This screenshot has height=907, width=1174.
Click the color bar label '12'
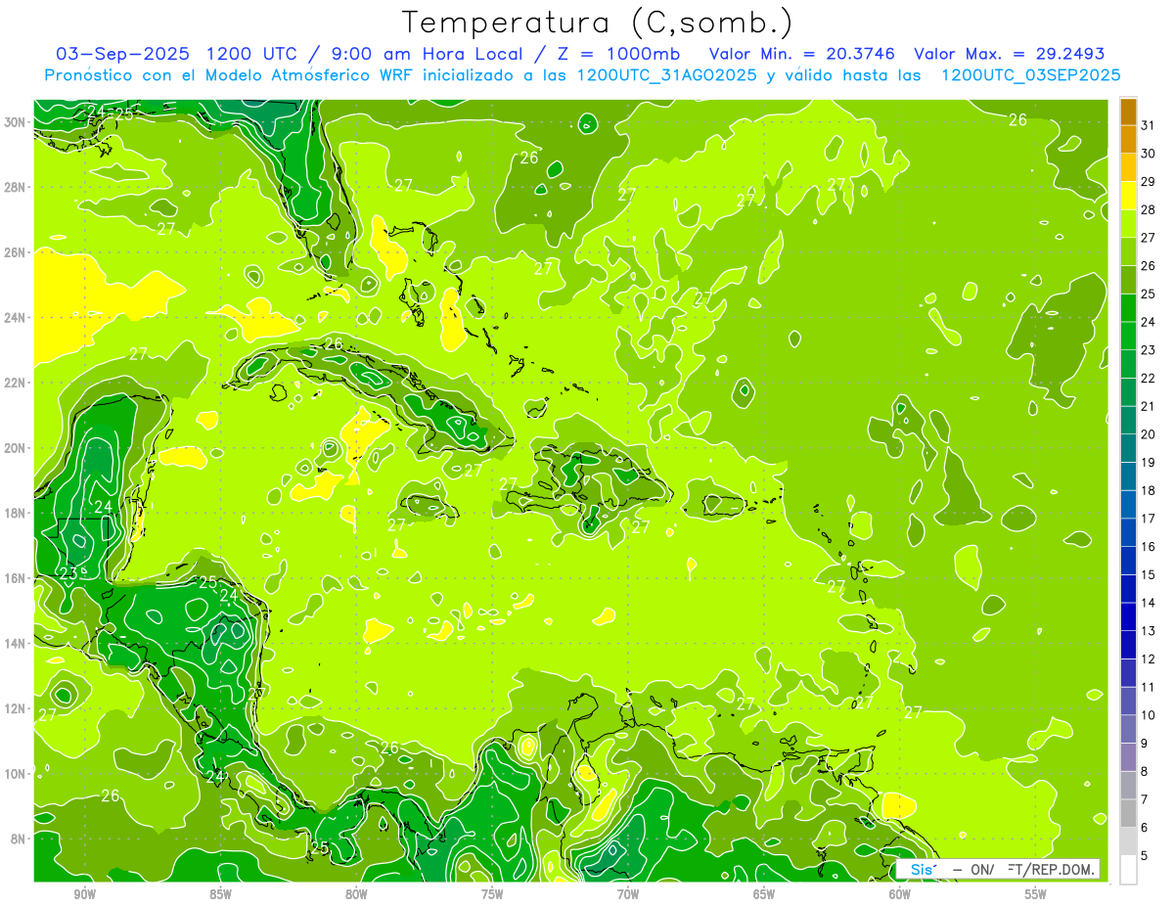1149,659
